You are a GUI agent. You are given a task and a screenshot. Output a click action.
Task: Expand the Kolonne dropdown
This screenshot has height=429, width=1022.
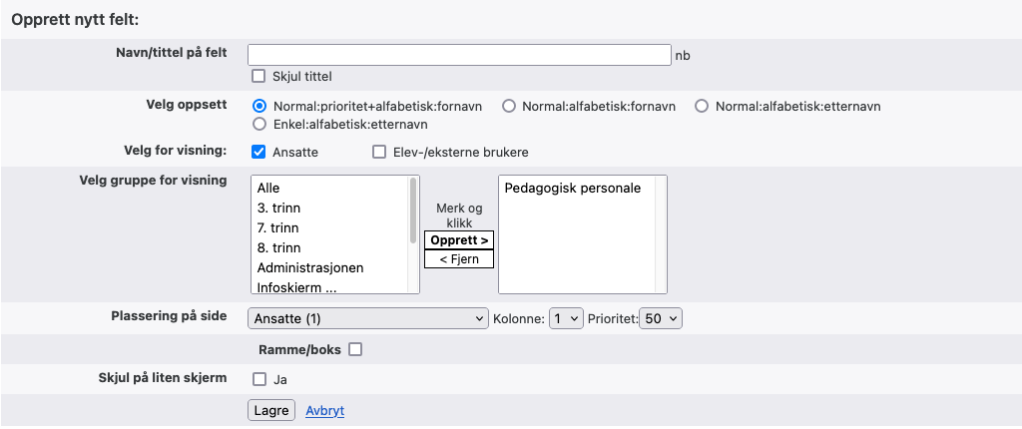click(x=566, y=318)
